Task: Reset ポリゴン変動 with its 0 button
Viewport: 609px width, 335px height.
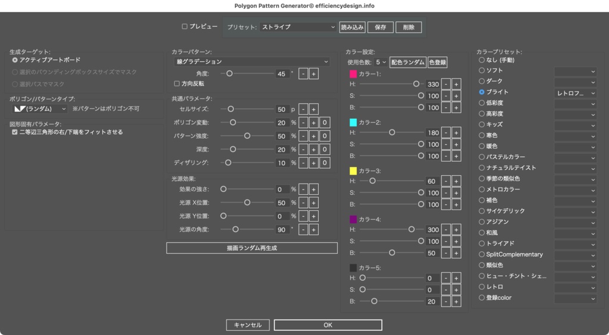Action: (325, 122)
